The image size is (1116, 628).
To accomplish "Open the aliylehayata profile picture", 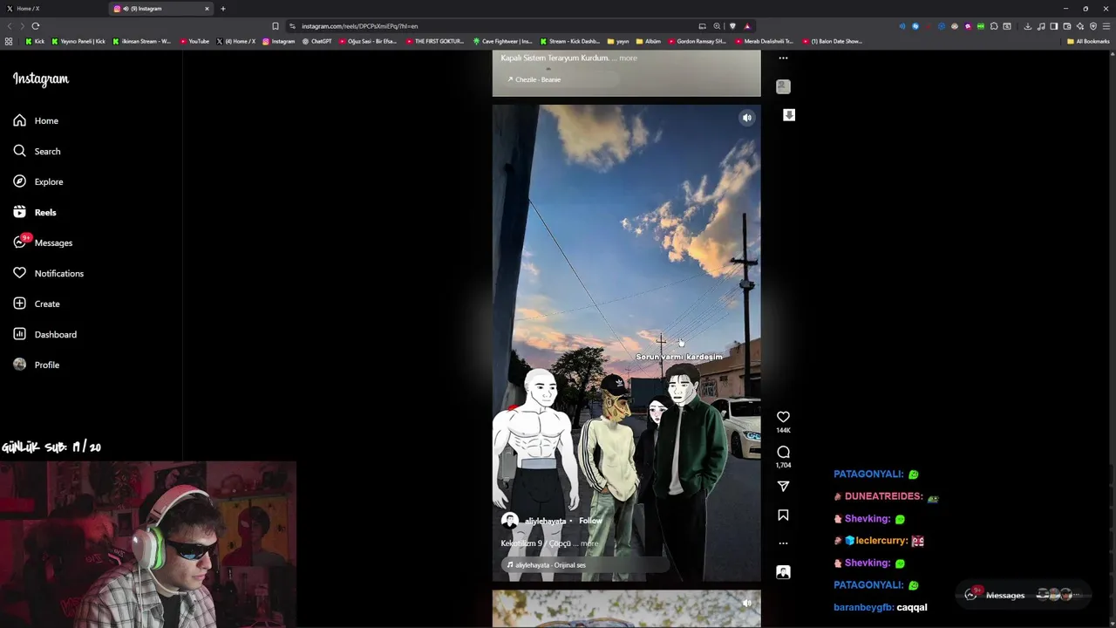I will pyautogui.click(x=510, y=521).
